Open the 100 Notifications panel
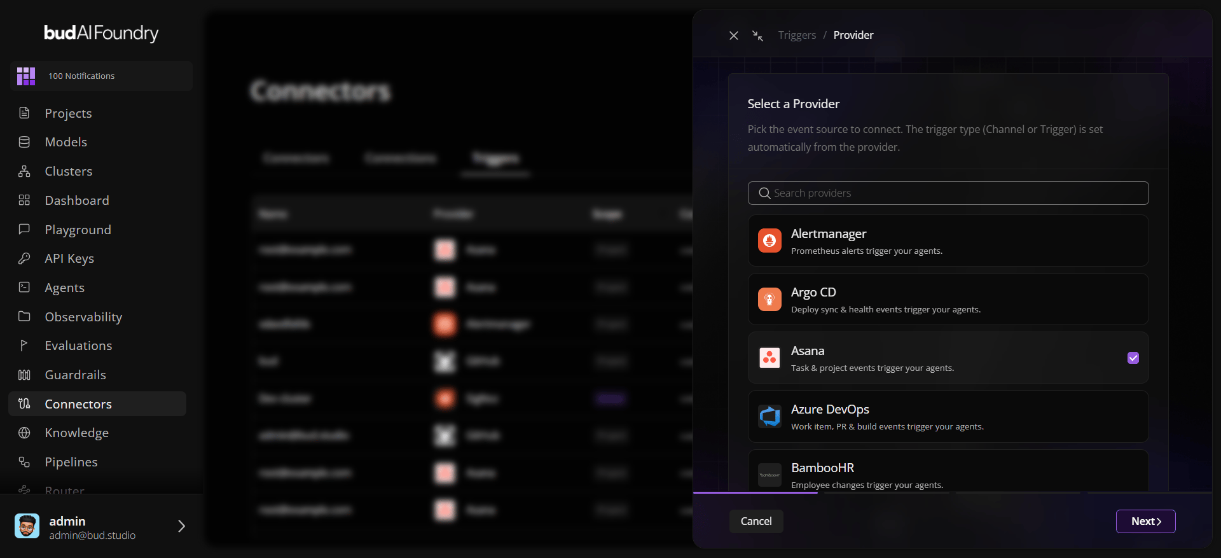 pos(101,76)
